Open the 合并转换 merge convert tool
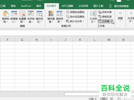Viewport: 134px width, 100px height. [31, 17]
